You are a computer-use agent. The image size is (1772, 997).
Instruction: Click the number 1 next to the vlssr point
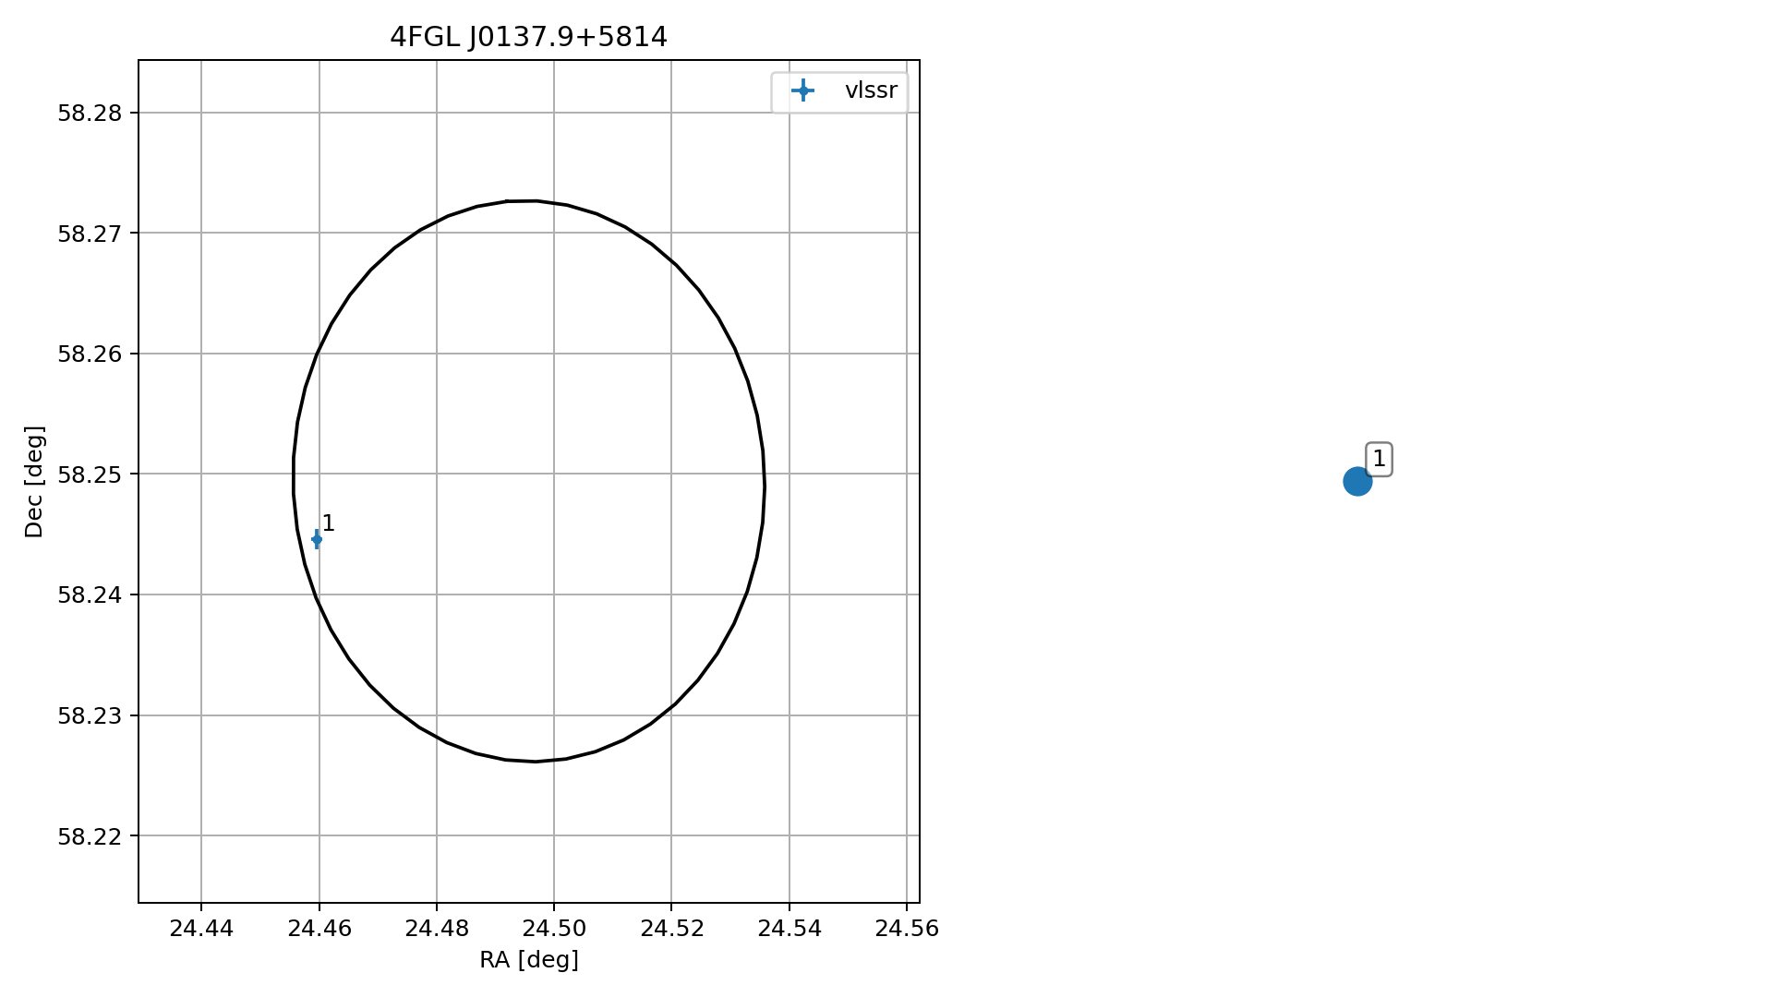[328, 523]
